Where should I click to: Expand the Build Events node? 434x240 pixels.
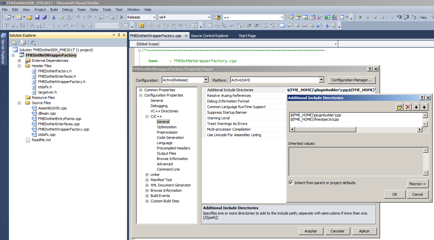coord(147,196)
